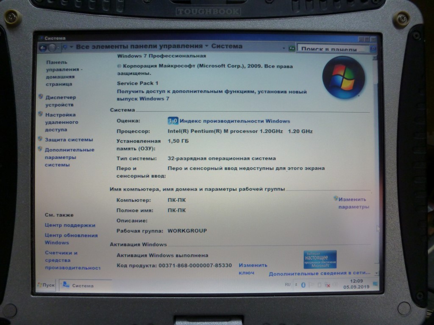Open Панель управления домашняя страница

pos(64,73)
